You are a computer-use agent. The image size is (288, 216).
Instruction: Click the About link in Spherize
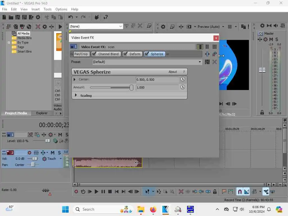point(173,72)
